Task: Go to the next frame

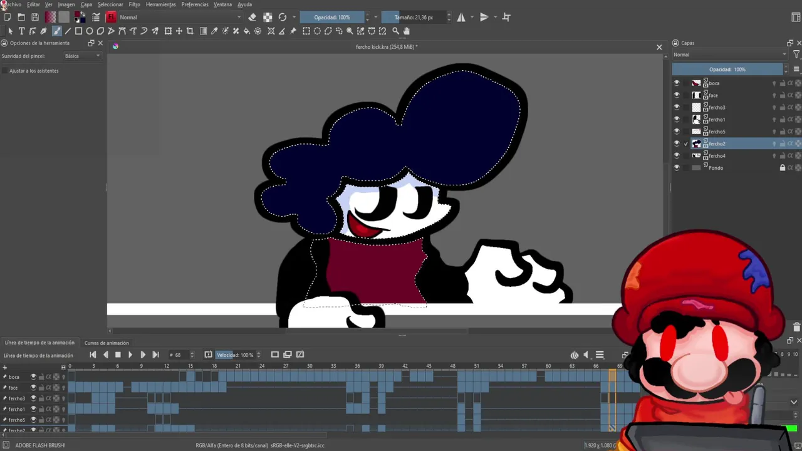Action: 143,355
